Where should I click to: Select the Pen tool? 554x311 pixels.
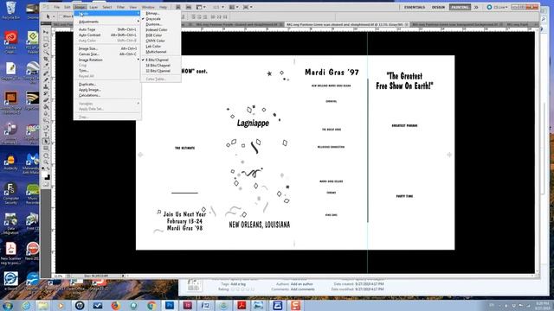(46, 128)
